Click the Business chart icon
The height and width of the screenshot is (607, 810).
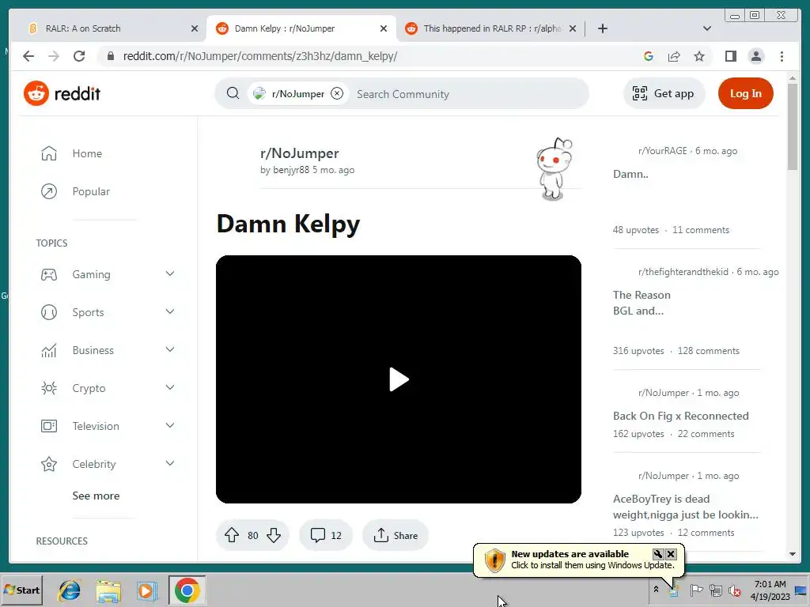pos(49,350)
